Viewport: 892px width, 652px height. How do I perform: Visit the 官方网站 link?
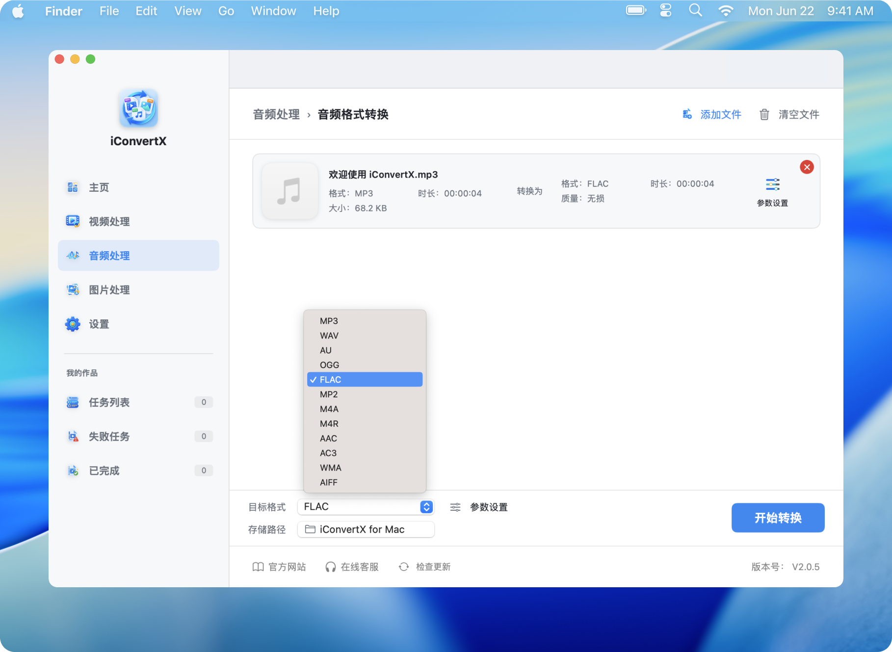(x=287, y=567)
